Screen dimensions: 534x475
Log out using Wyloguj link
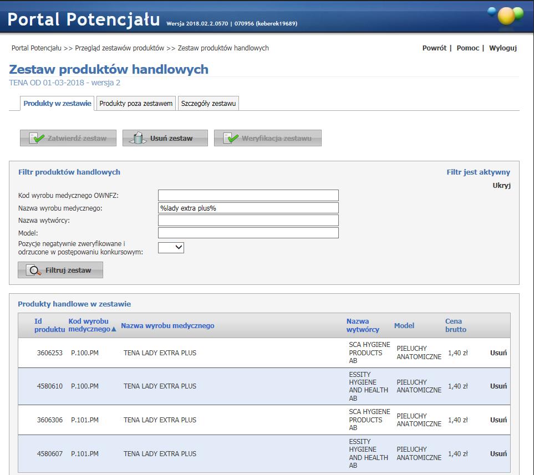tap(502, 48)
